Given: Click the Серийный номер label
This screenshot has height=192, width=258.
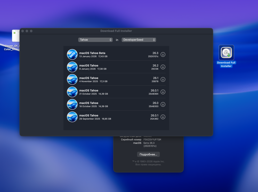Looking at the screenshot, I should coord(131,140).
